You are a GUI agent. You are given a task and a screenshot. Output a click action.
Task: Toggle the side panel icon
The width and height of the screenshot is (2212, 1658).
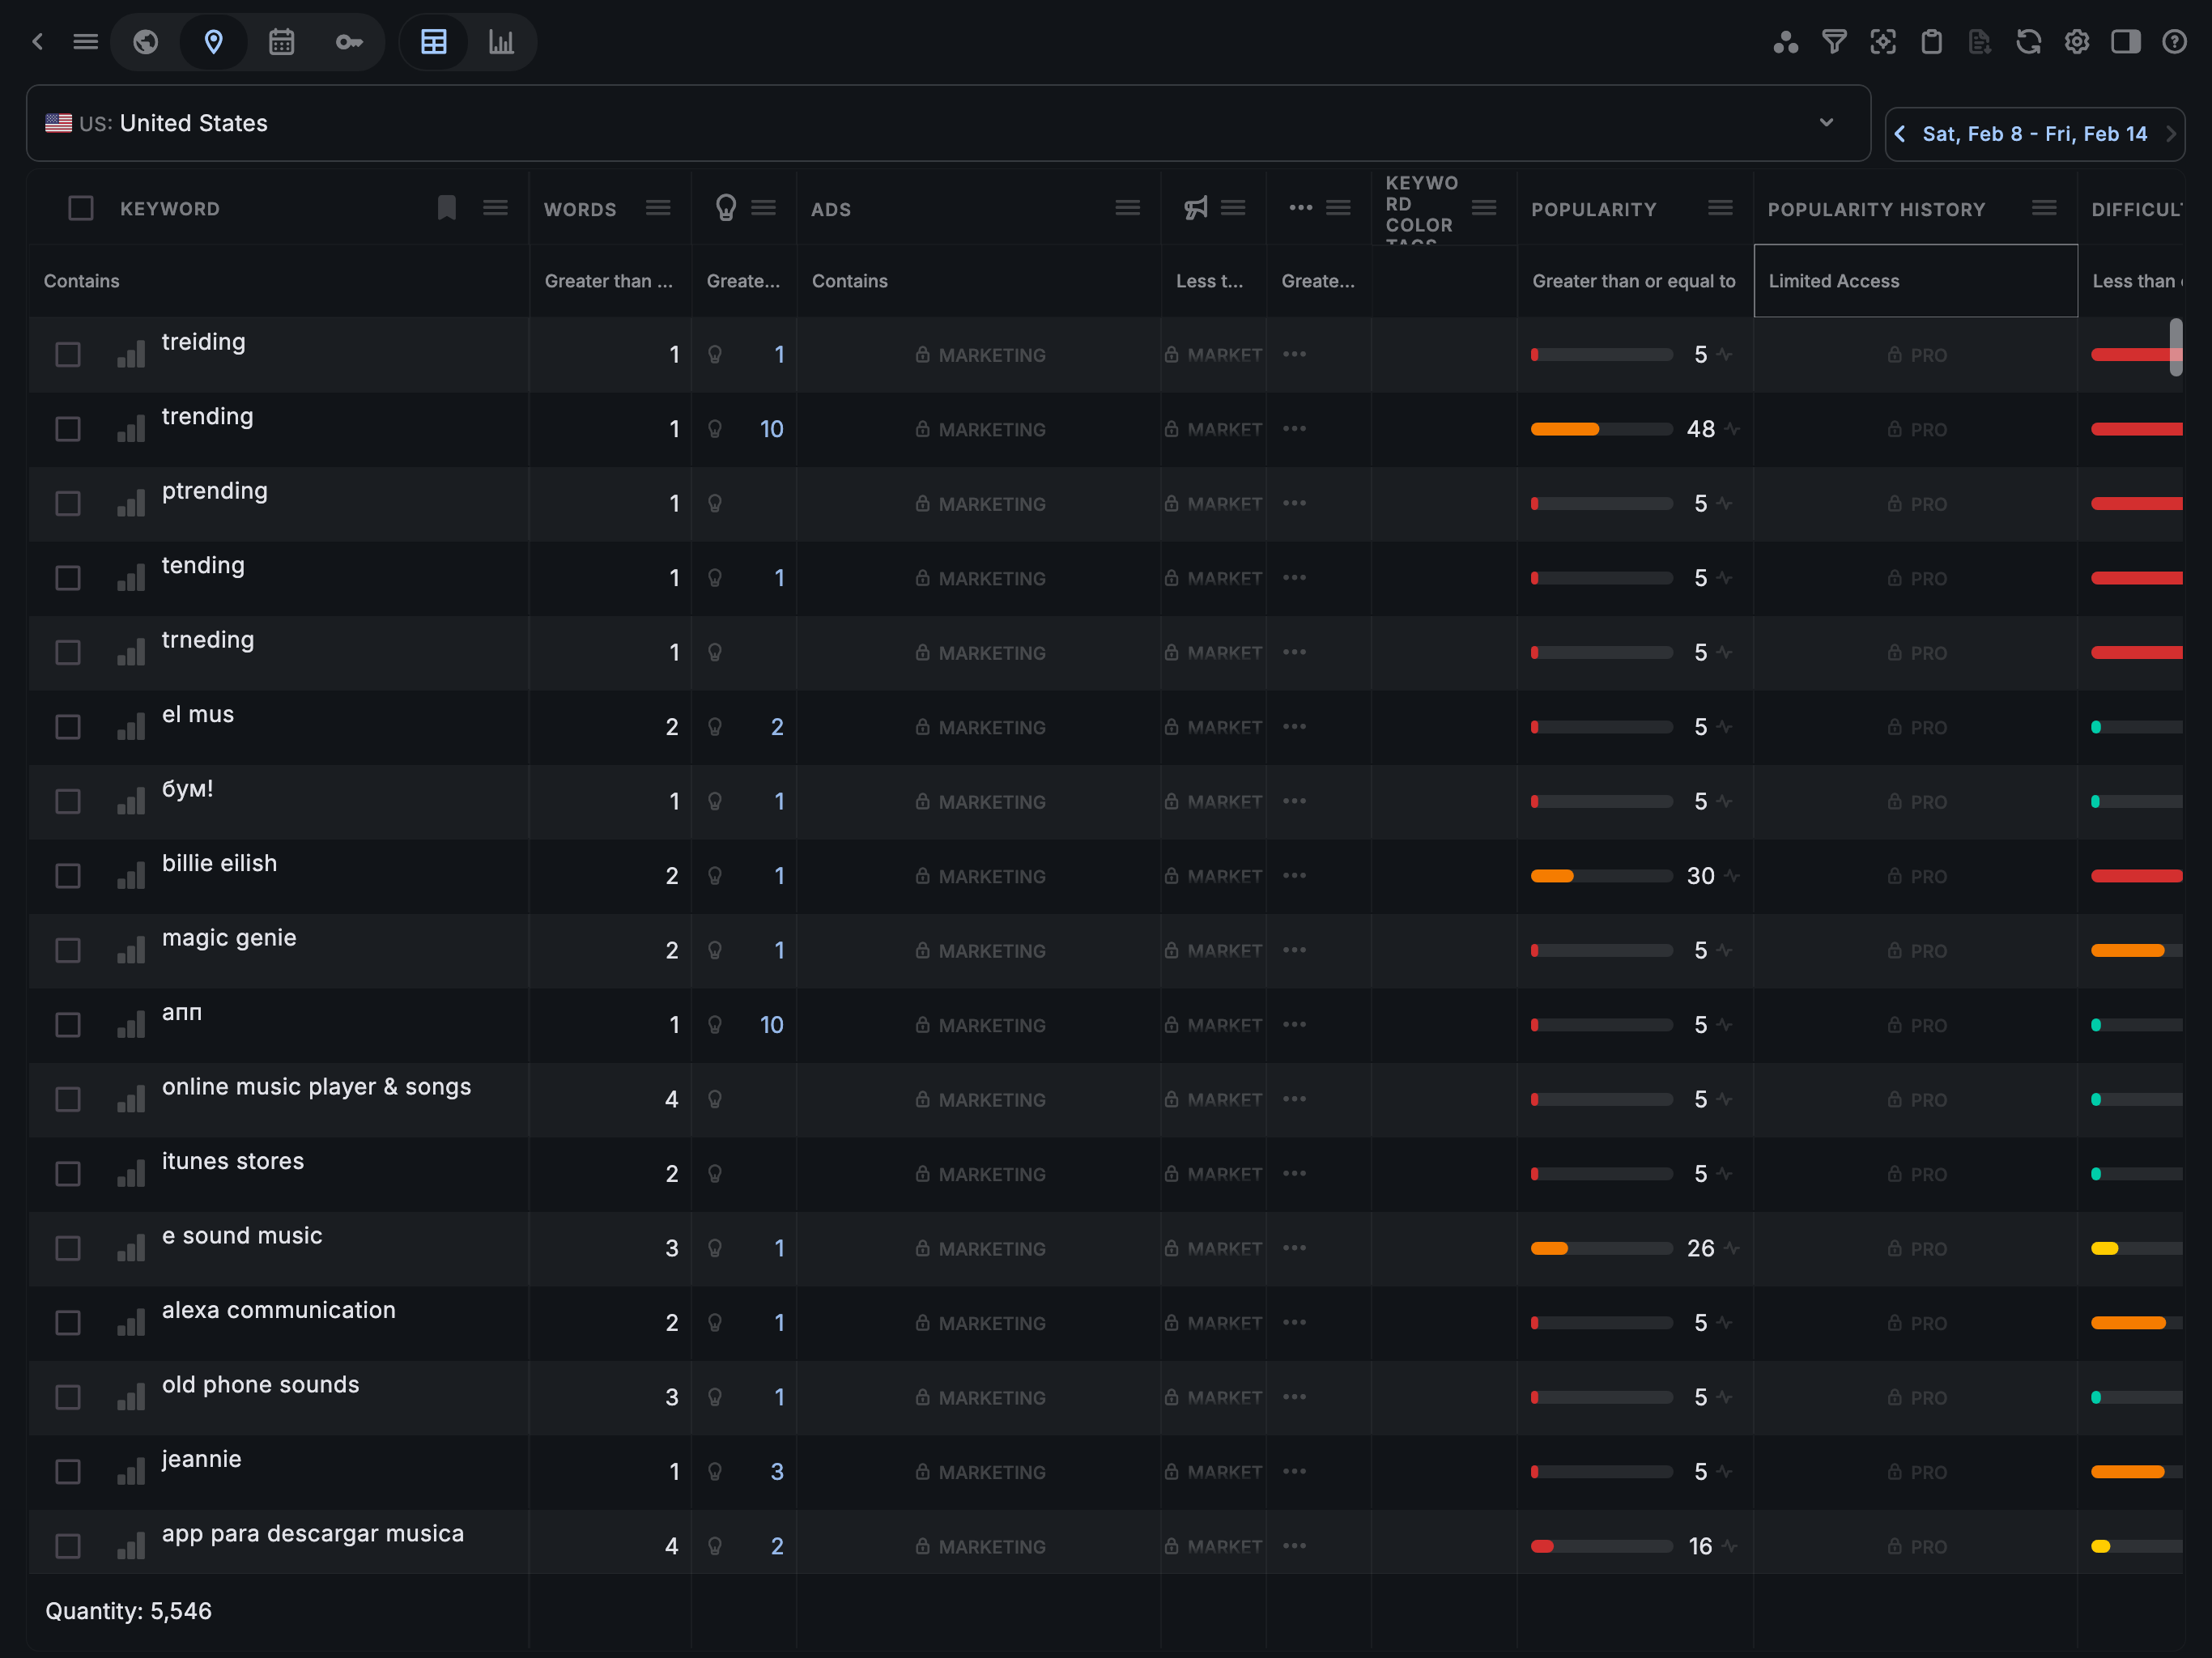click(x=2125, y=42)
